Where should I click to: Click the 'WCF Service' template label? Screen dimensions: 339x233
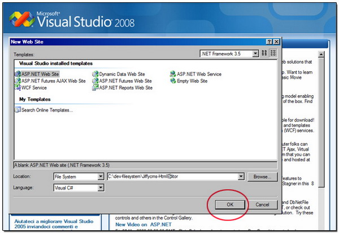tap(34, 88)
